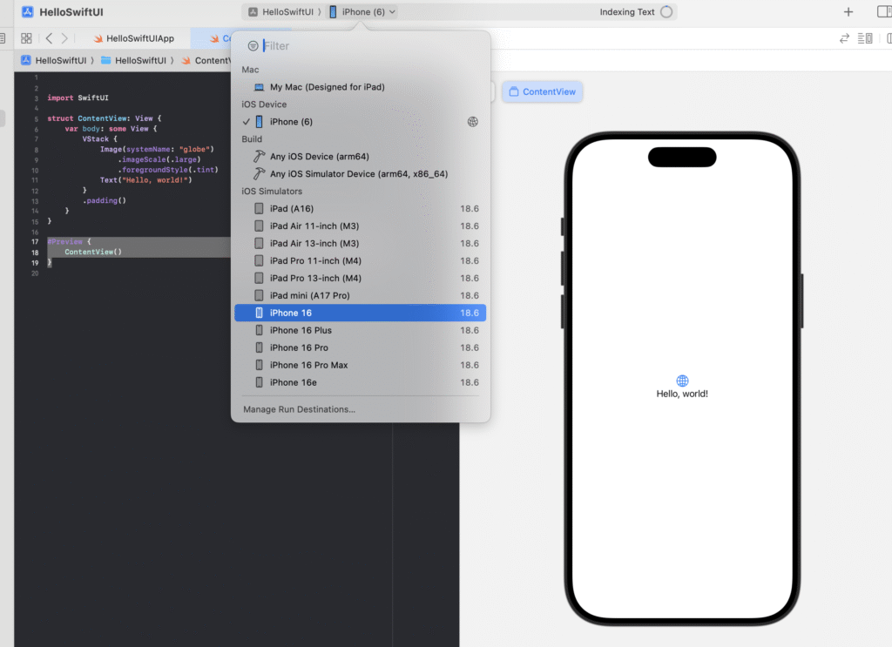
Task: Switch to the HelloSwiftUIApp editor tab
Action: pyautogui.click(x=134, y=38)
